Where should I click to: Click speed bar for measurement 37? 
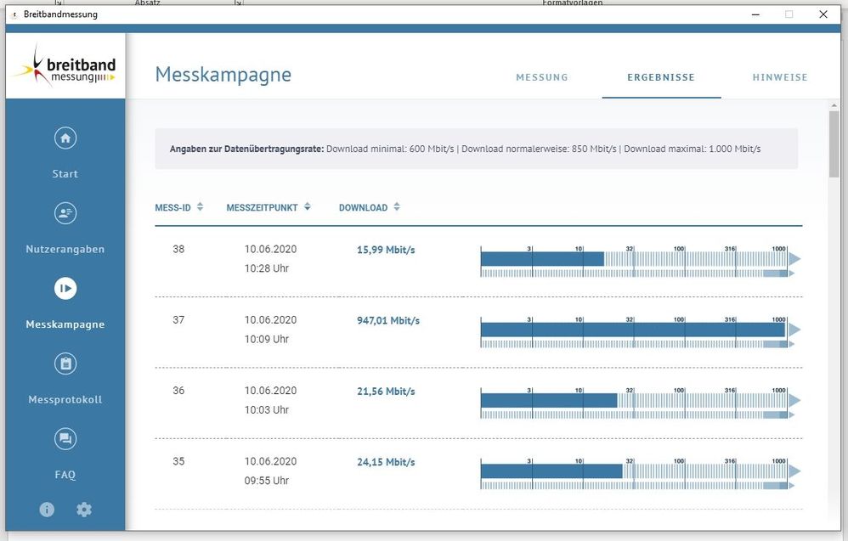641,332
